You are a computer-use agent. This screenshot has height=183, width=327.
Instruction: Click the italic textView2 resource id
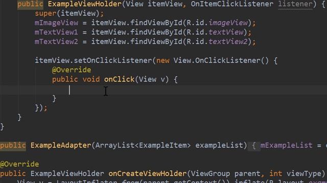228,42
